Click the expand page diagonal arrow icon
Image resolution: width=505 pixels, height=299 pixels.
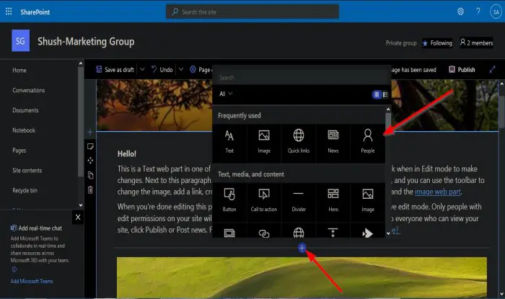pos(492,69)
